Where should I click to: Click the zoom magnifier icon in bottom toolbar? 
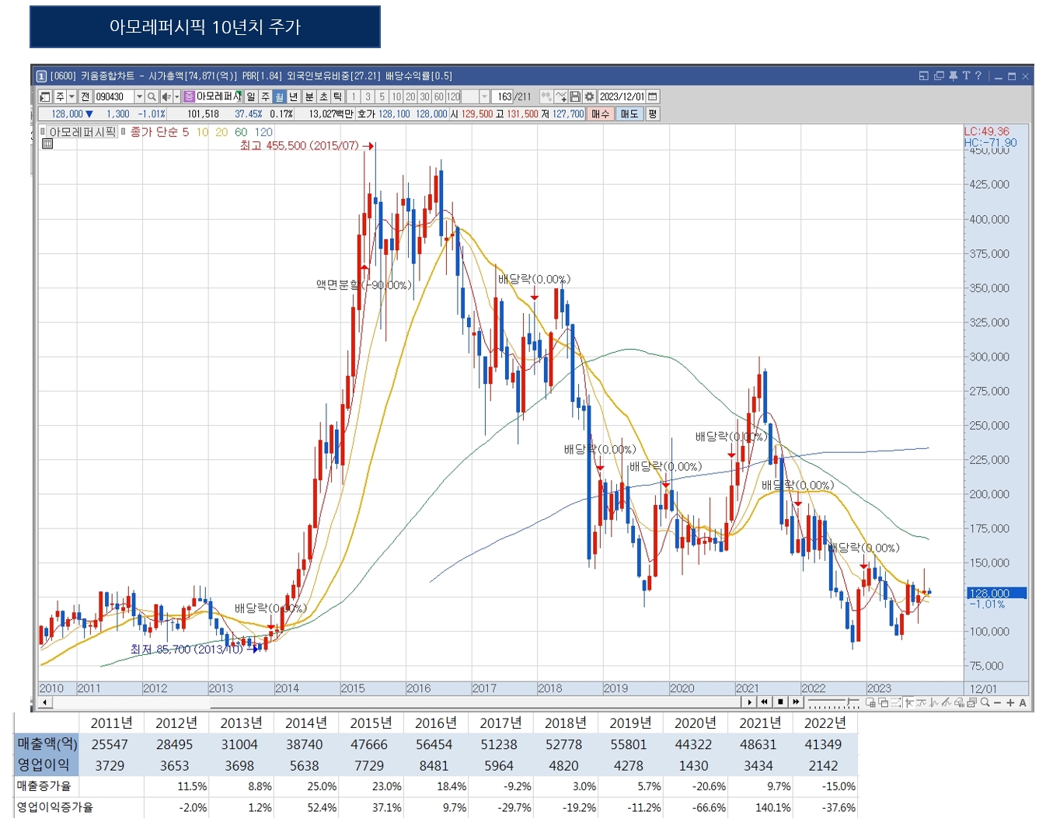pos(985,702)
